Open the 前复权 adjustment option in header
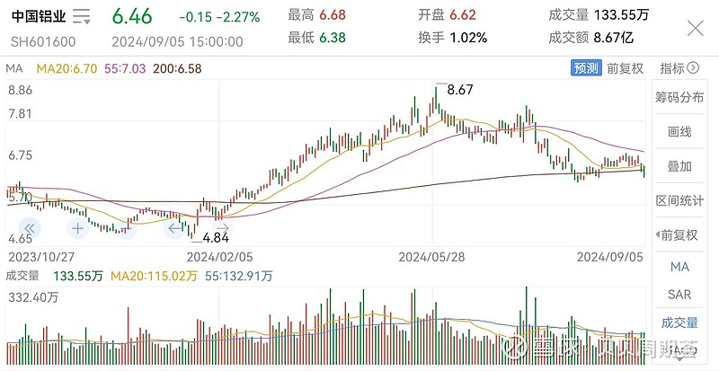719x371 pixels. 626,68
